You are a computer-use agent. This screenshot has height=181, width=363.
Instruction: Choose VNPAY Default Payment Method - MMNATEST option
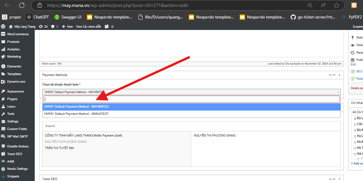click(x=76, y=114)
